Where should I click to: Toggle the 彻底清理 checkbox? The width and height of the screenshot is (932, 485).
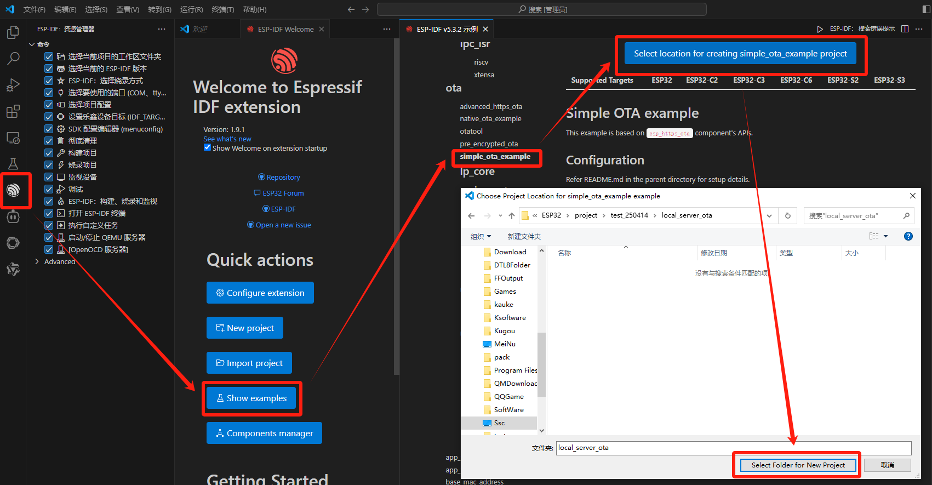tap(49, 141)
